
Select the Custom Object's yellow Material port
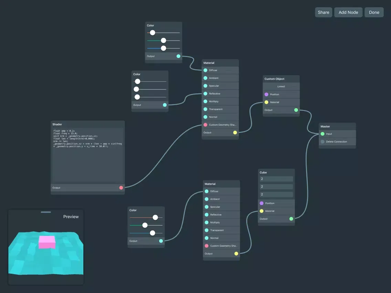click(x=266, y=102)
